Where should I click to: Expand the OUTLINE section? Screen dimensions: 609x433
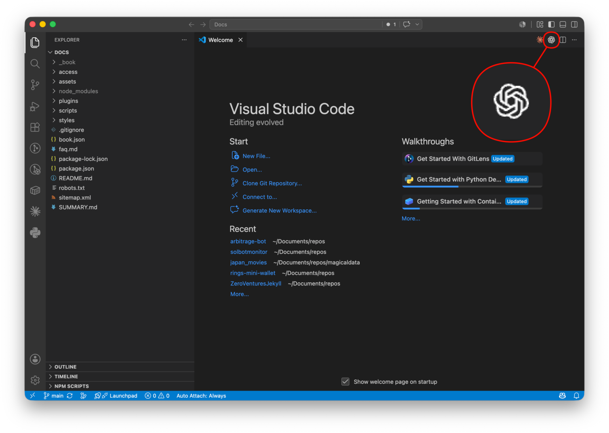click(x=120, y=367)
